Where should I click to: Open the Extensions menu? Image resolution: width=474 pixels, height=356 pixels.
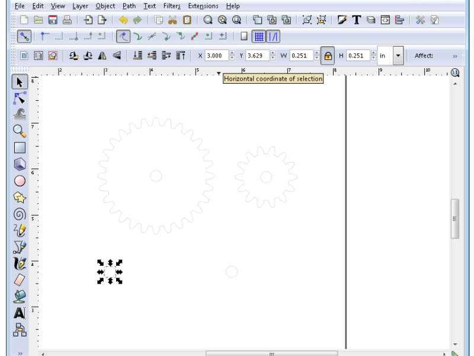tap(203, 6)
